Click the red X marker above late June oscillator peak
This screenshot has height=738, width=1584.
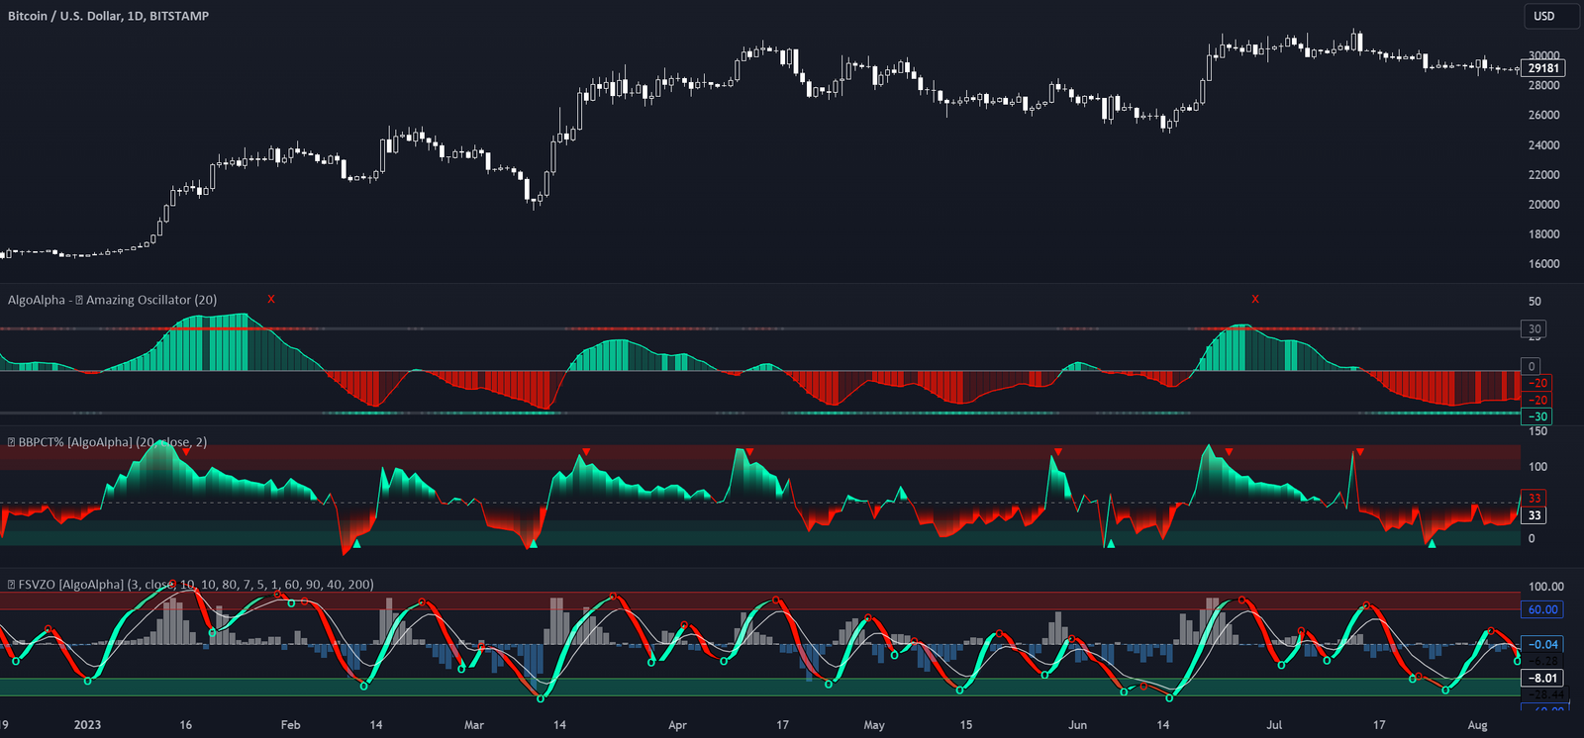coord(1255,299)
